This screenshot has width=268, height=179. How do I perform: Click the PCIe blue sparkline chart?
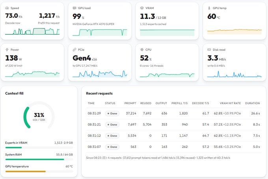pyautogui.click(x=100, y=74)
